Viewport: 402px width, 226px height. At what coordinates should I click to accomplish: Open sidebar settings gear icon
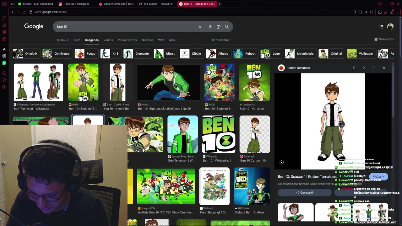(4, 87)
